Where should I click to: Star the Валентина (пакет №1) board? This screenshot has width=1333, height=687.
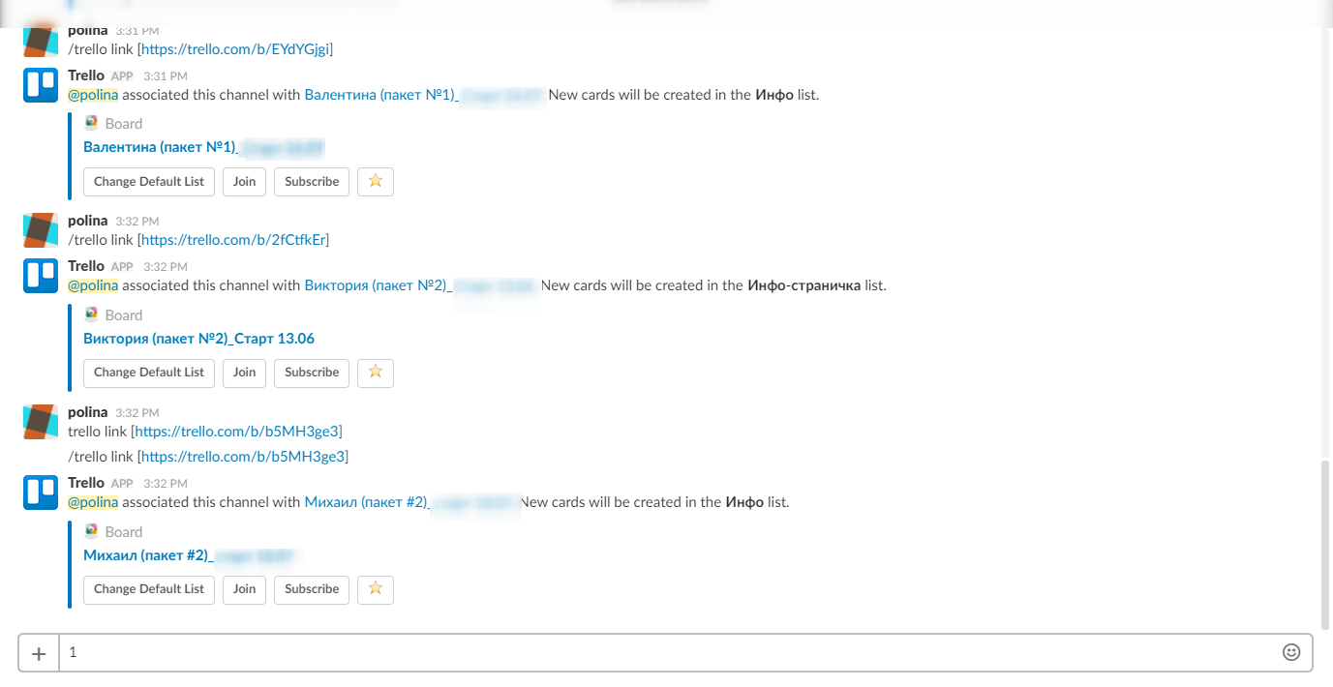tap(376, 181)
